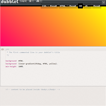Viewport: 106px width, 106px height.
Task: Click inside the HTML editor comment
Action: click(x=33, y=90)
